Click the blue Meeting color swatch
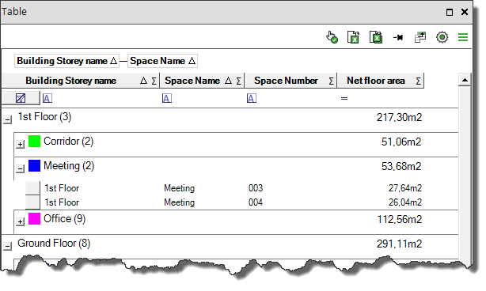 (34, 165)
